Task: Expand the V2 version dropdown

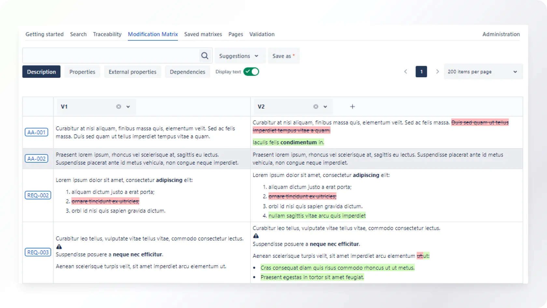Action: tap(325, 107)
